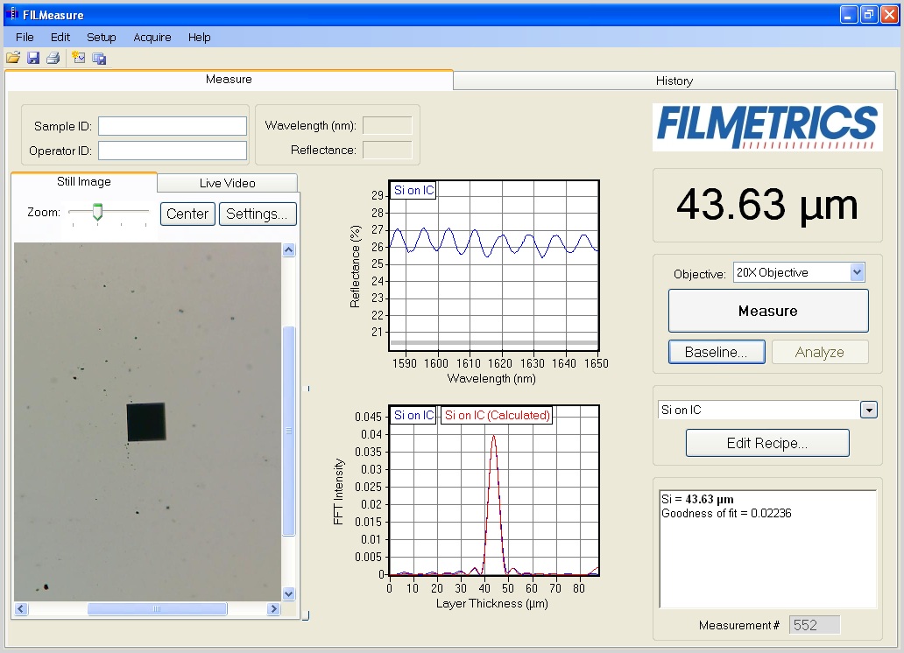Open the Edit menu
The width and height of the screenshot is (904, 653).
pos(60,38)
